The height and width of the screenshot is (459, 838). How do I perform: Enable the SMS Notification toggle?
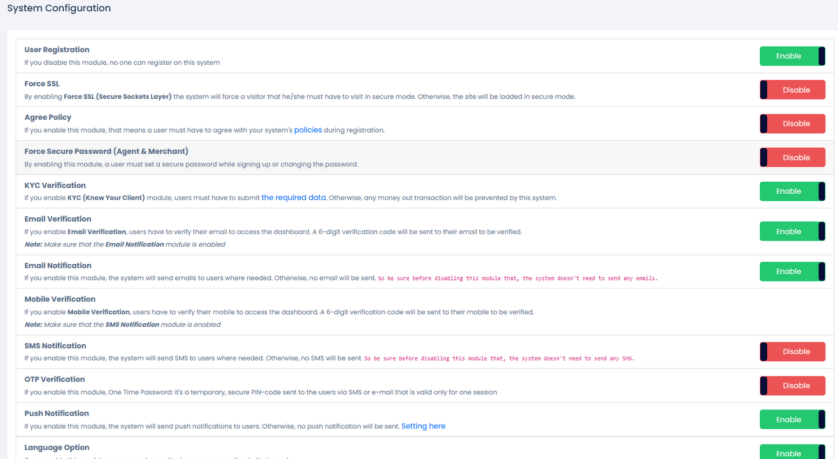[x=792, y=352]
